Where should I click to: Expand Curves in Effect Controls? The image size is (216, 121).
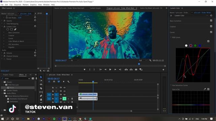pos(4,38)
